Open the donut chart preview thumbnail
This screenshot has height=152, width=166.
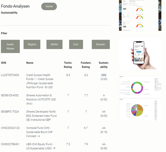(140, 87)
